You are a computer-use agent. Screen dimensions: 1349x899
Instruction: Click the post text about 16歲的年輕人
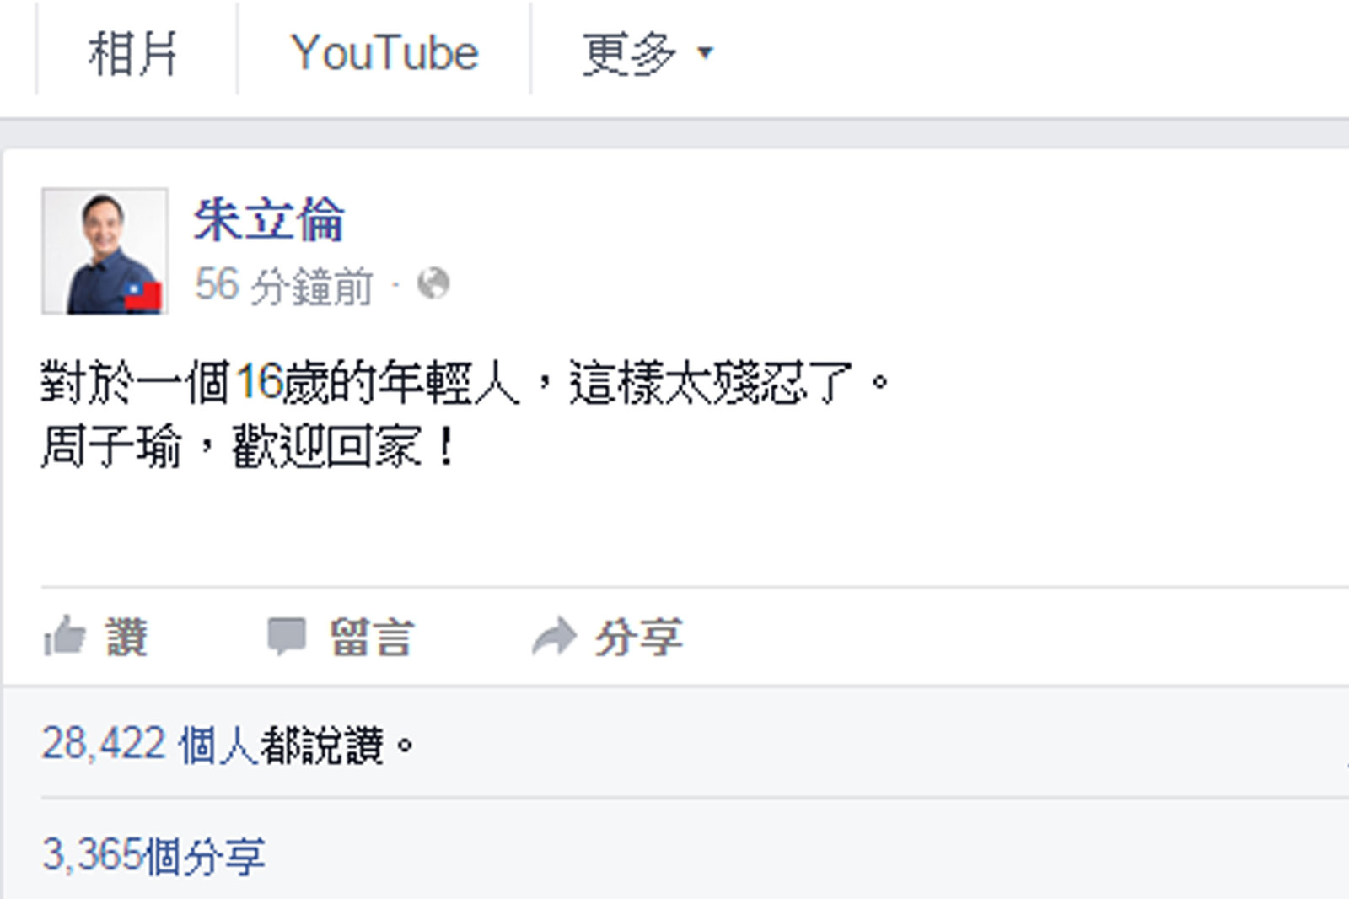465,383
